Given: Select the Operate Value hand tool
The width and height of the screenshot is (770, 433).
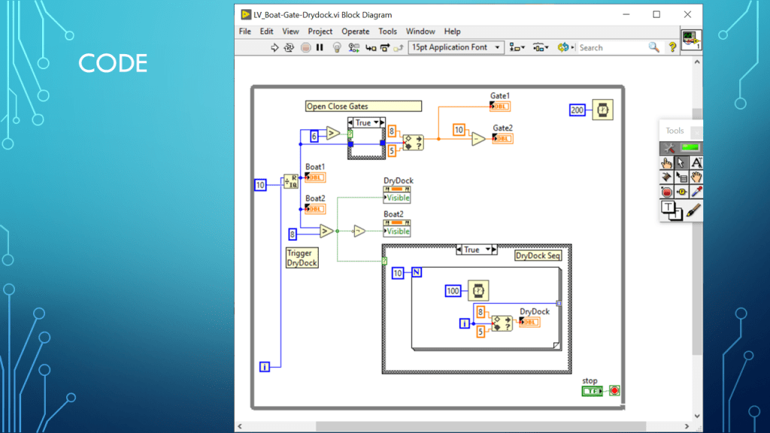Looking at the screenshot, I should point(666,162).
